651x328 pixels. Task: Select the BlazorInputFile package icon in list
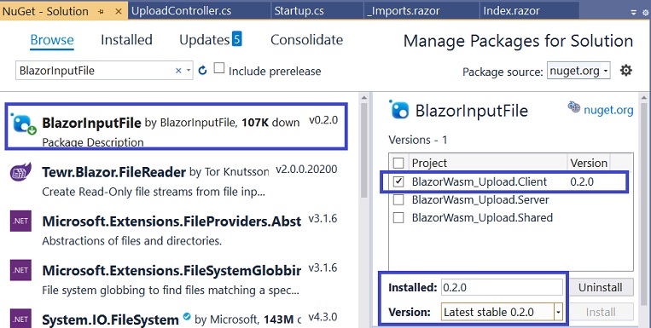24,124
